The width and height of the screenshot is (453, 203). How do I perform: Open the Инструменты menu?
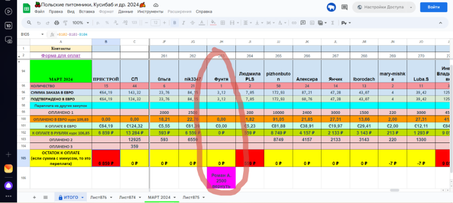click(150, 12)
